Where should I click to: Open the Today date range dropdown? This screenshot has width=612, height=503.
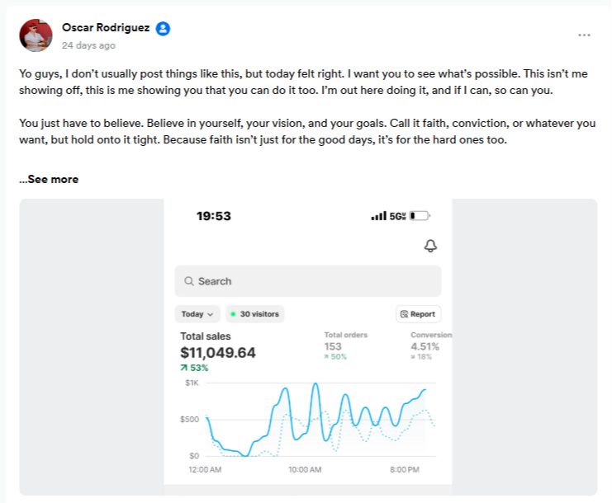198,314
